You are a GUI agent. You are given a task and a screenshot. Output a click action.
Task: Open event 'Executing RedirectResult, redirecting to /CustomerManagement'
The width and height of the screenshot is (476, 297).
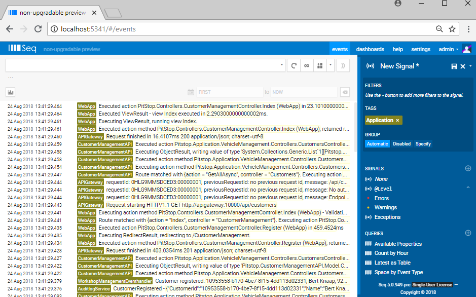tap(174, 235)
